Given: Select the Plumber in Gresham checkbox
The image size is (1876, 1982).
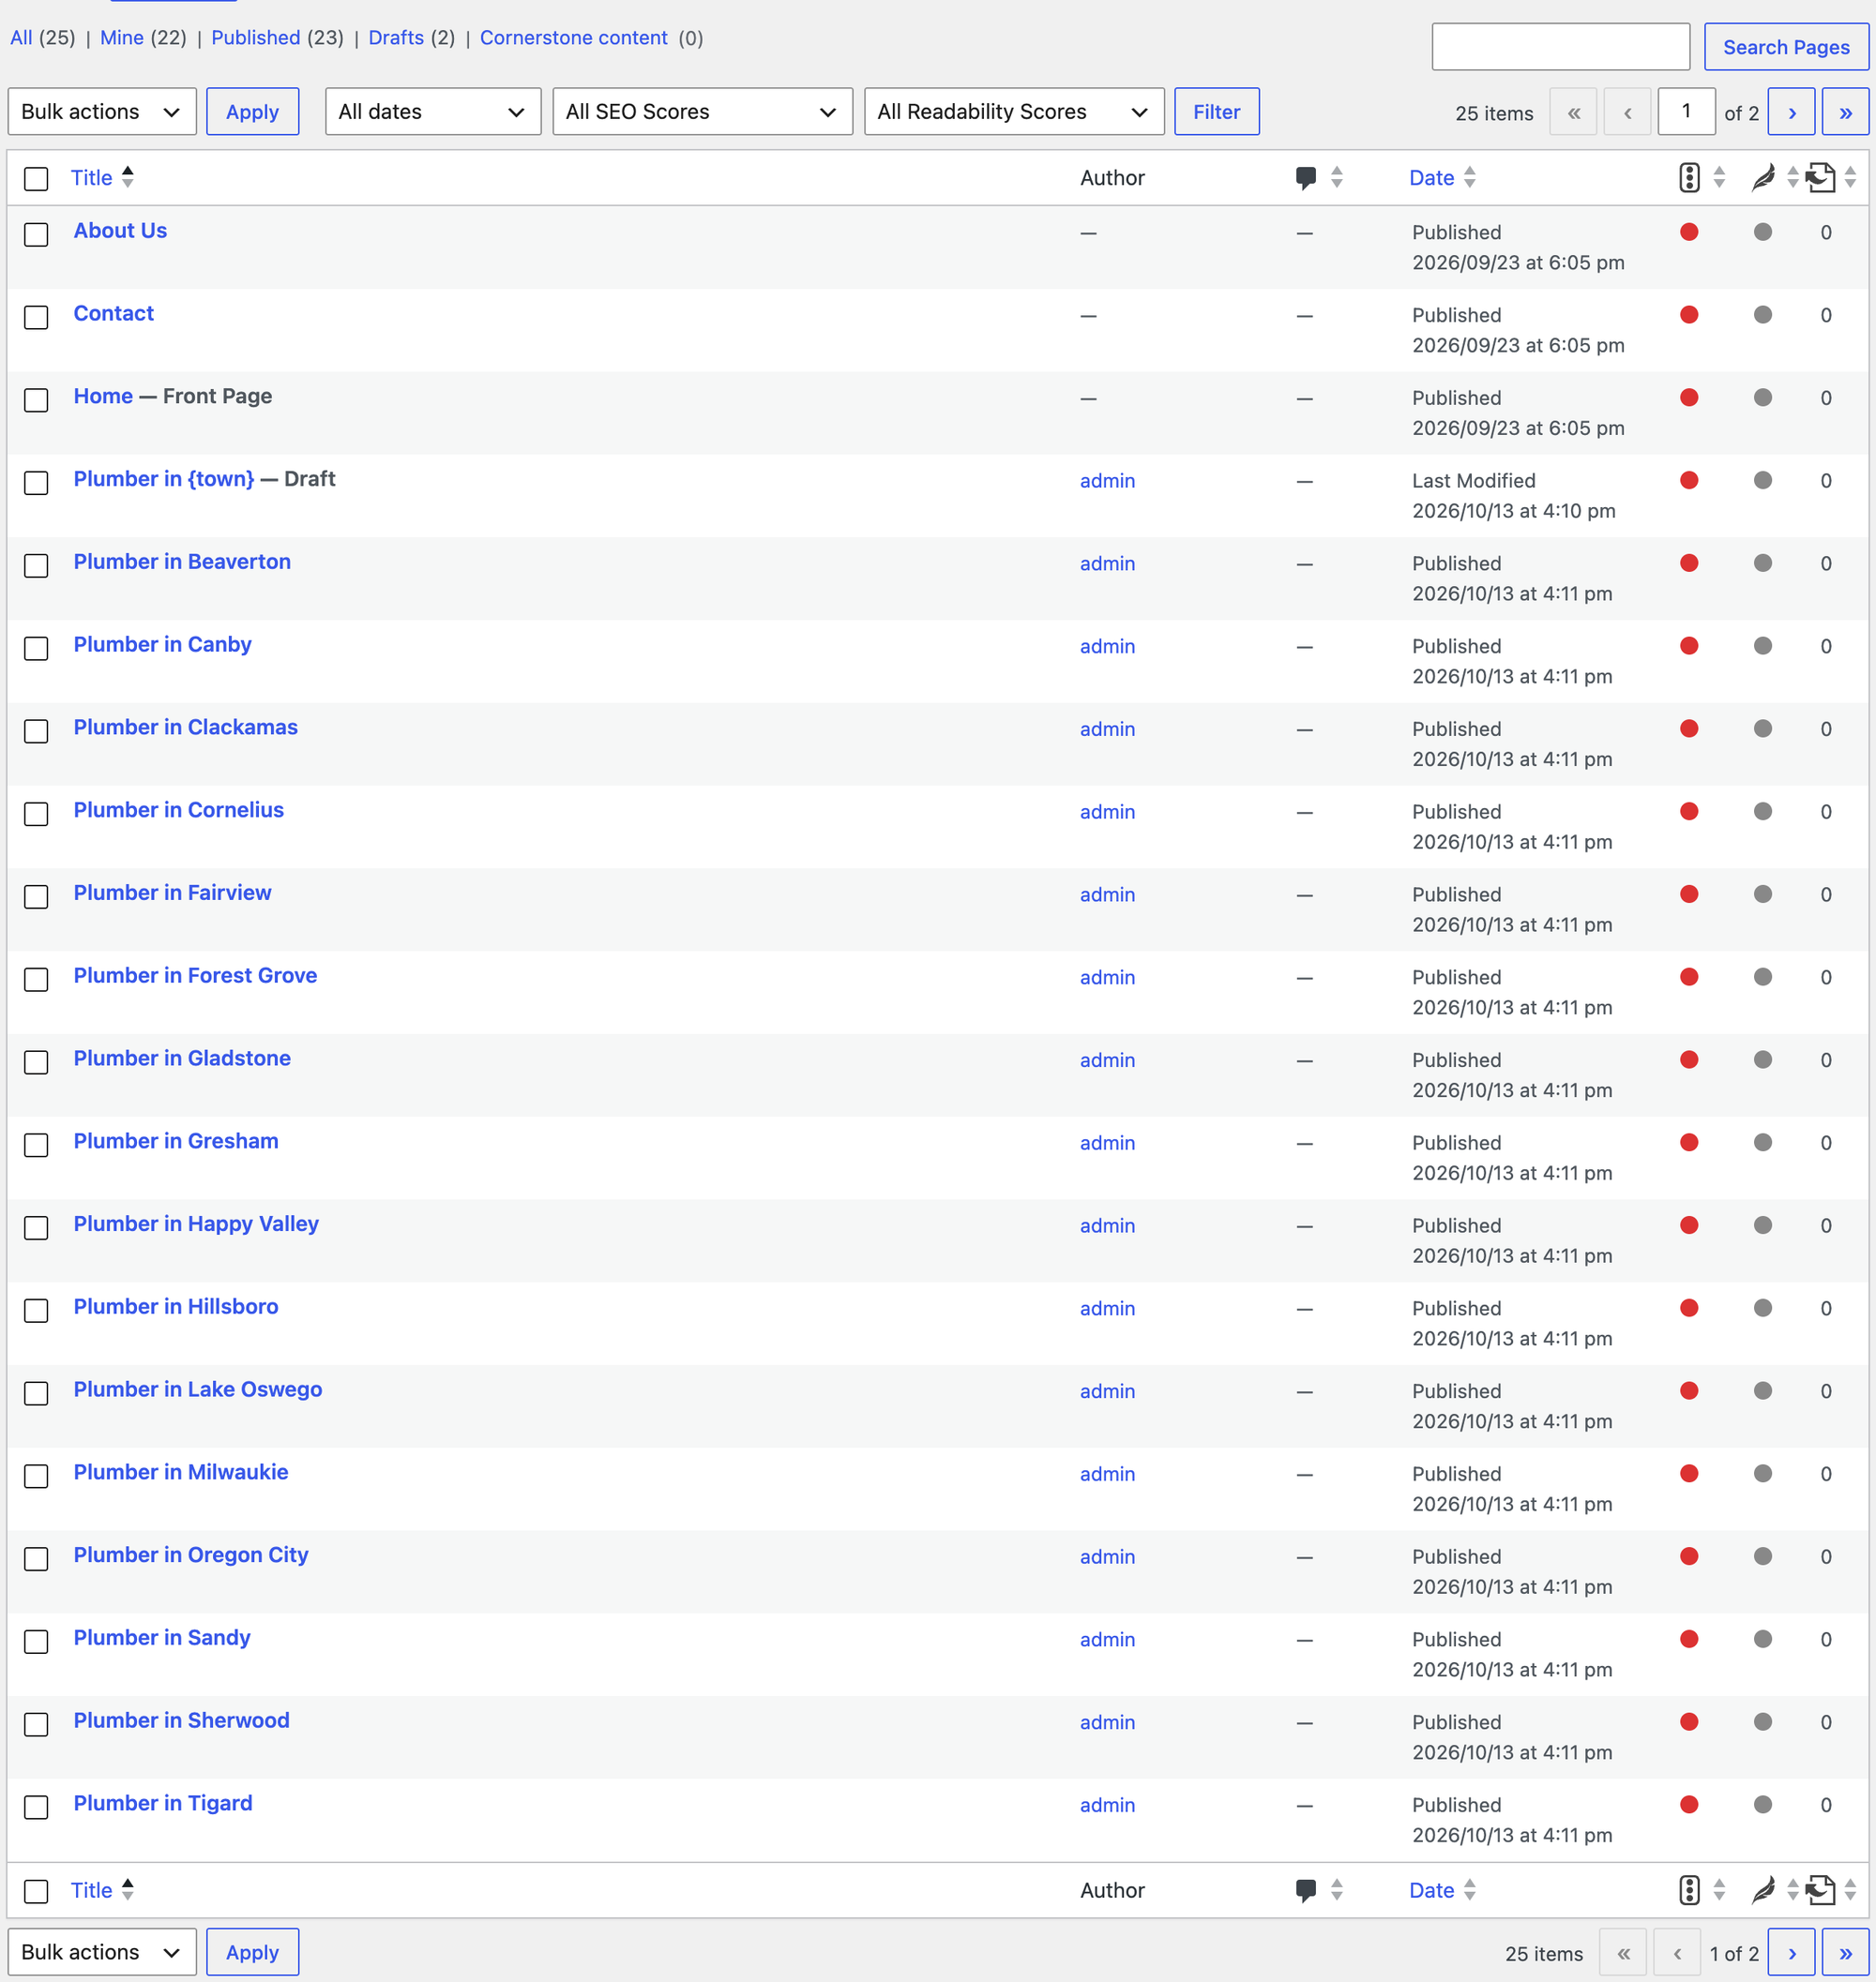Looking at the screenshot, I should point(36,1146).
